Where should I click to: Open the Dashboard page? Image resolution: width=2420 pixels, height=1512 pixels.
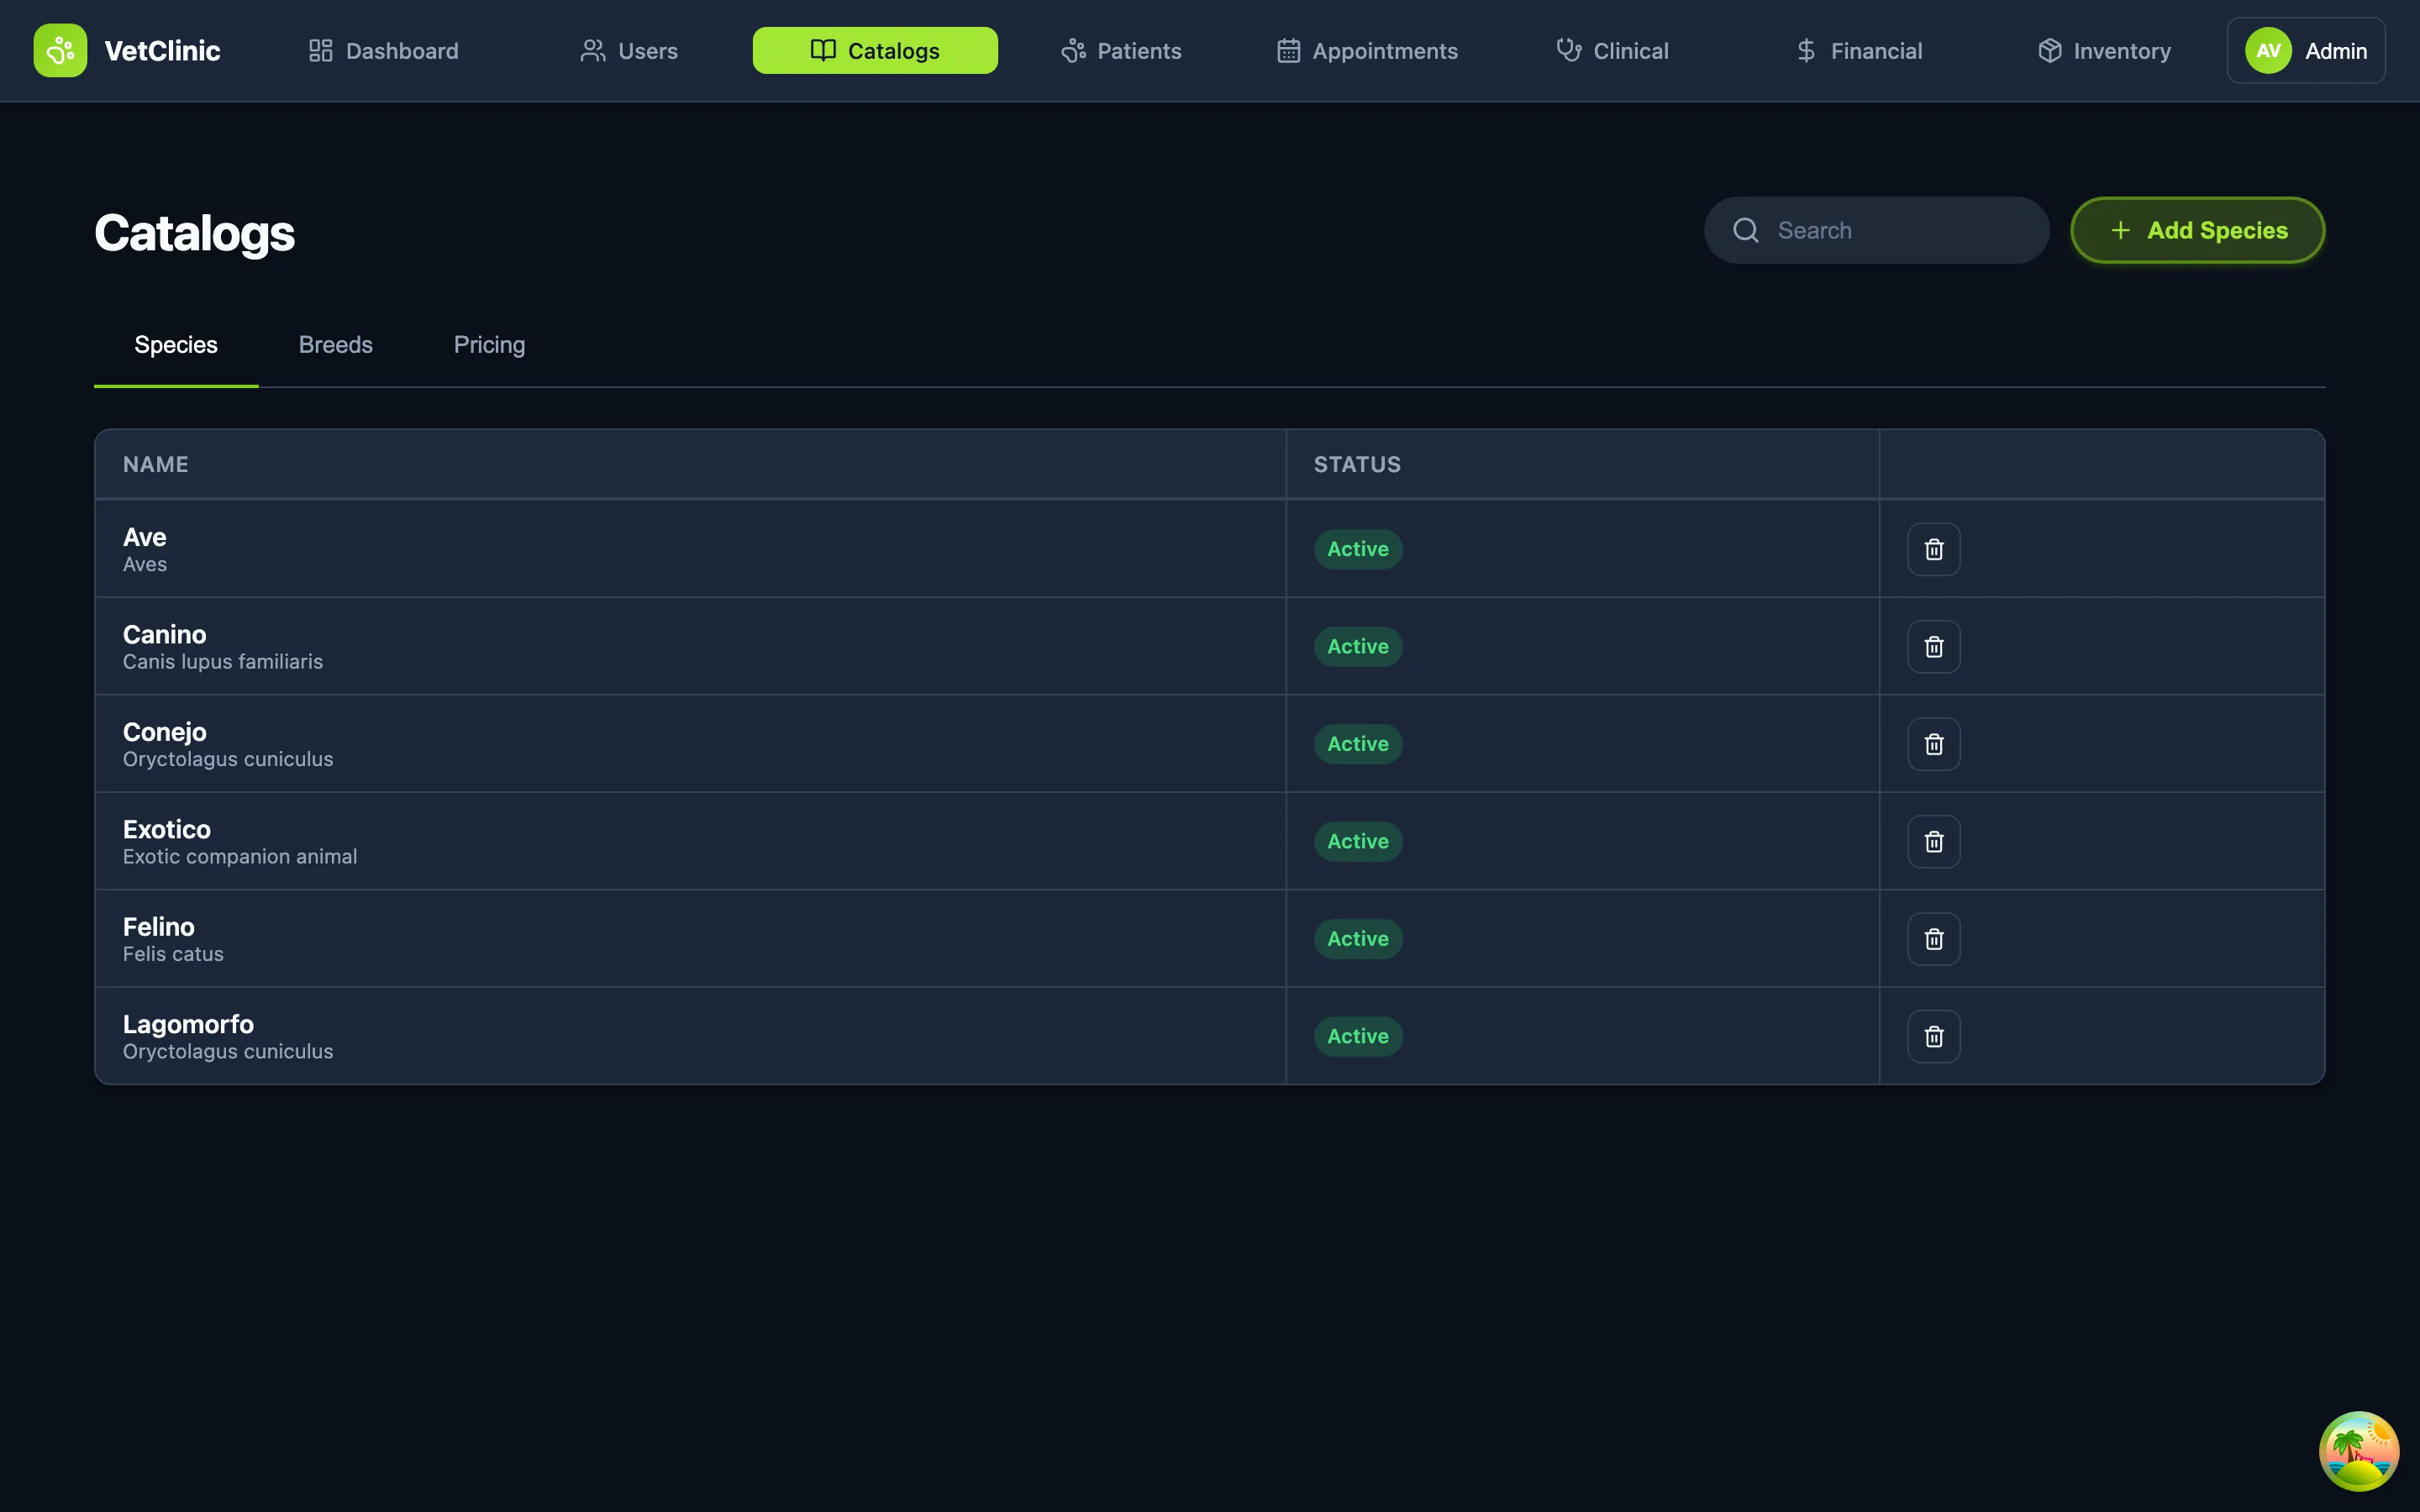(384, 50)
